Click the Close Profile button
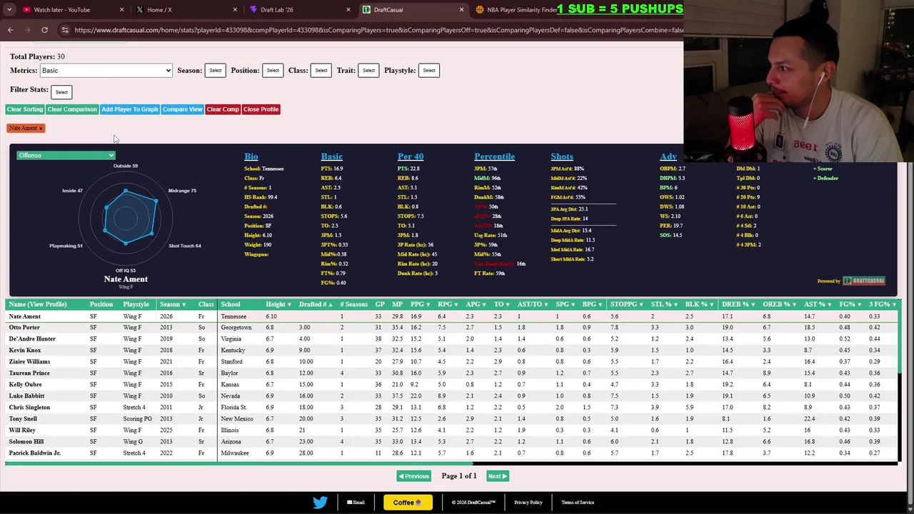 pyautogui.click(x=261, y=109)
